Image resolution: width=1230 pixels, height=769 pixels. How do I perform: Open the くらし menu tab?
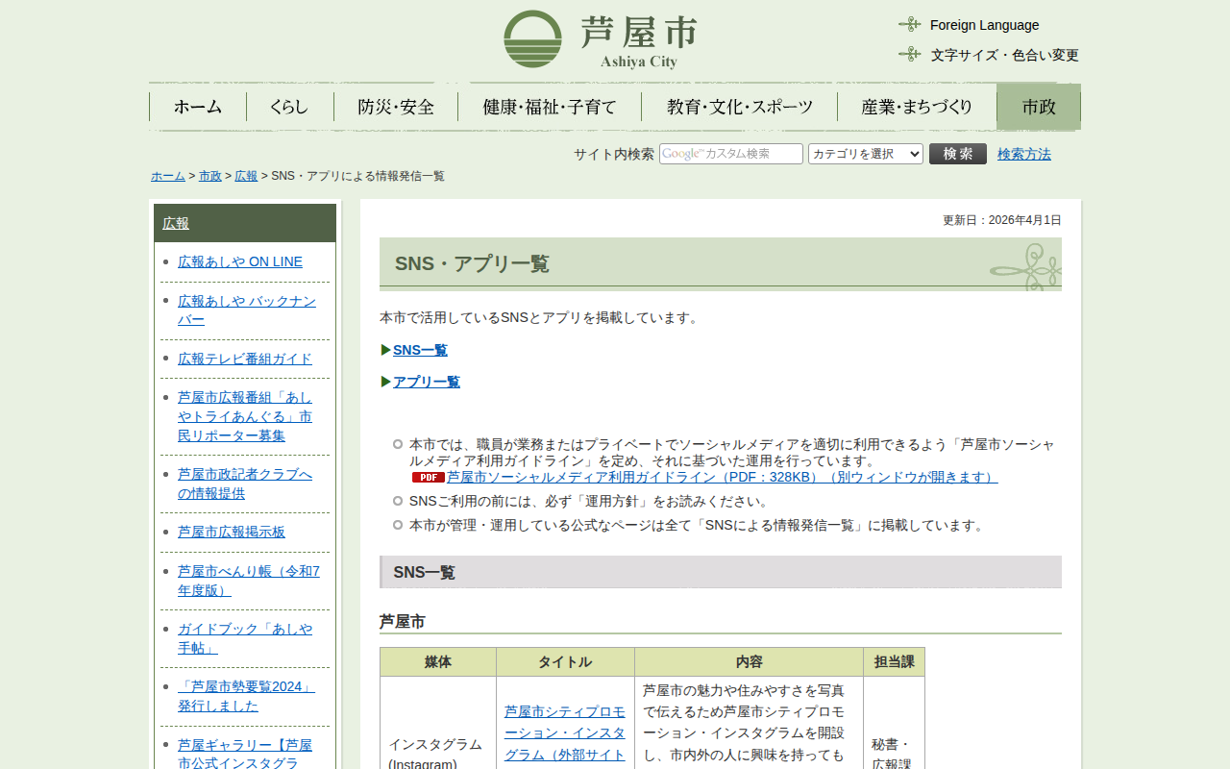[x=289, y=107]
